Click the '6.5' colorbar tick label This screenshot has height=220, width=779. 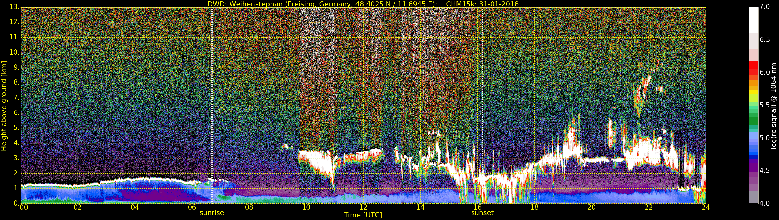point(764,40)
